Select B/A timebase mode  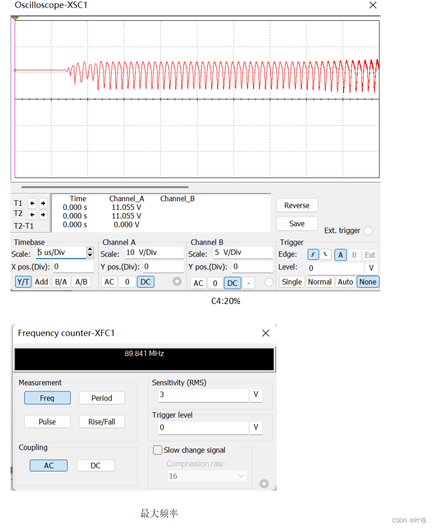point(61,282)
